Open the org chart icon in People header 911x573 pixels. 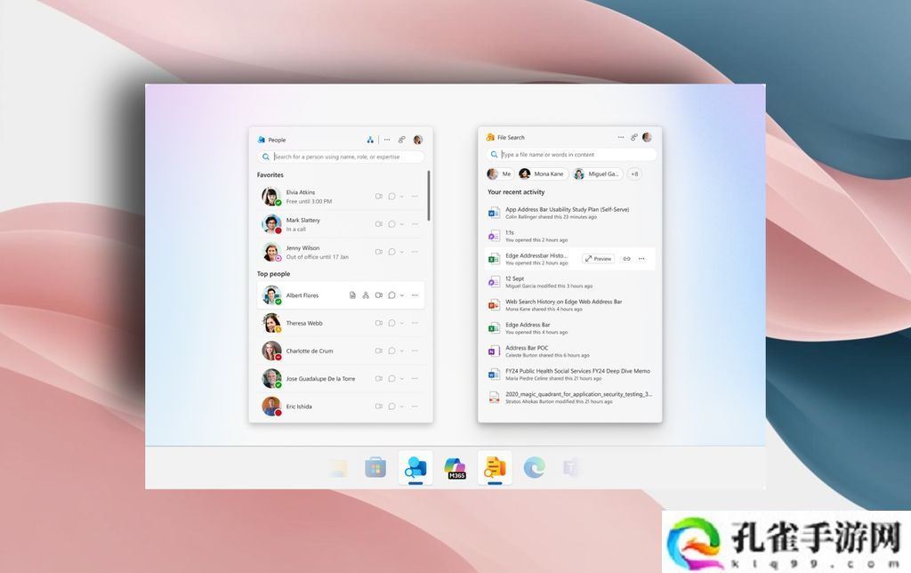[x=370, y=140]
